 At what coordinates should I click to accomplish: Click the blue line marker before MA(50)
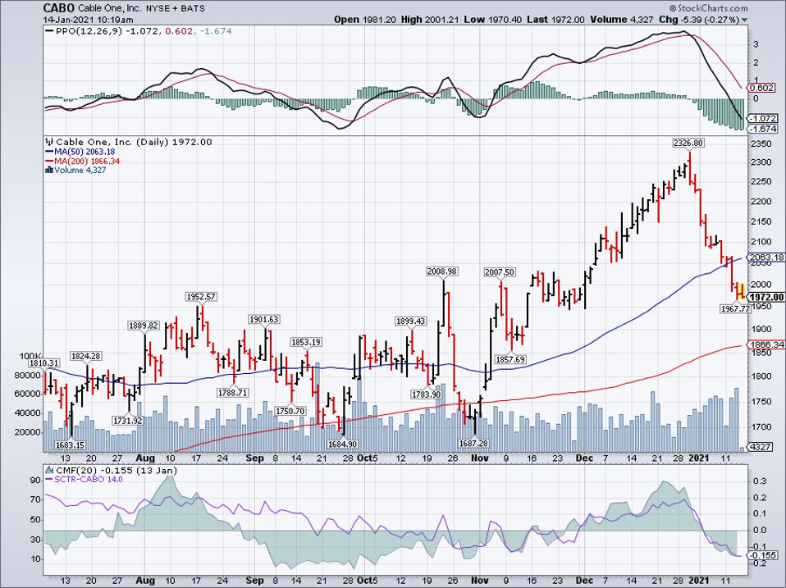coord(49,152)
